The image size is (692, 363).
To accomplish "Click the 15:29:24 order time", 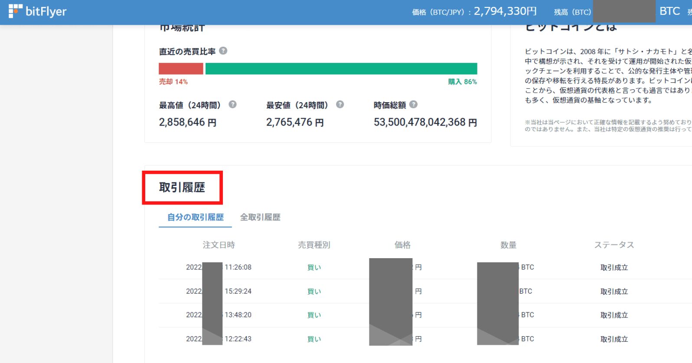I will point(238,291).
